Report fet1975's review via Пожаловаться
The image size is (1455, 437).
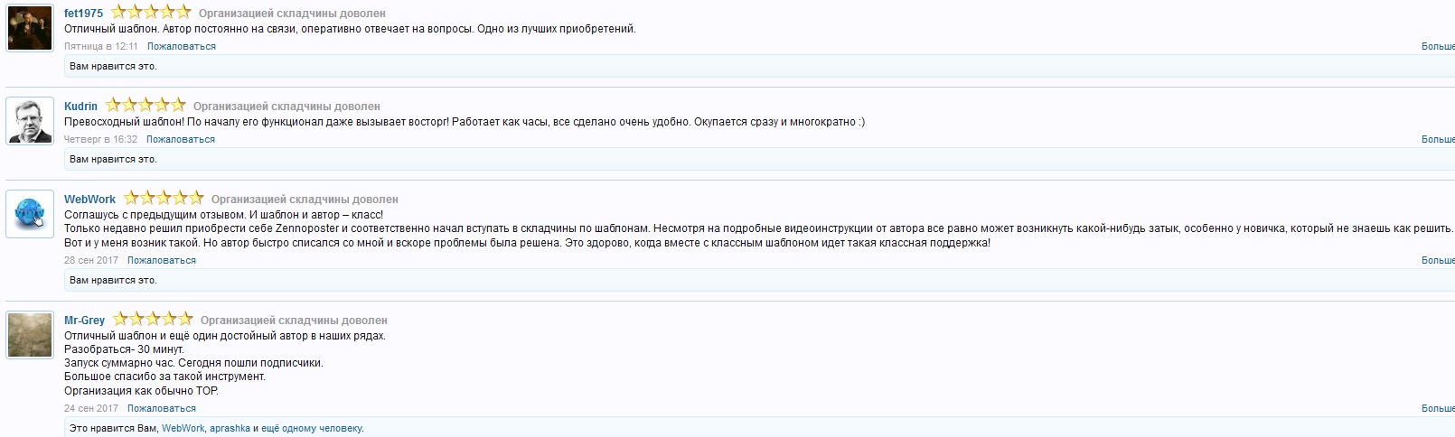click(x=182, y=46)
